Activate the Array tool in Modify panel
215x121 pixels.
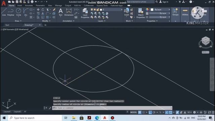tap(47, 17)
